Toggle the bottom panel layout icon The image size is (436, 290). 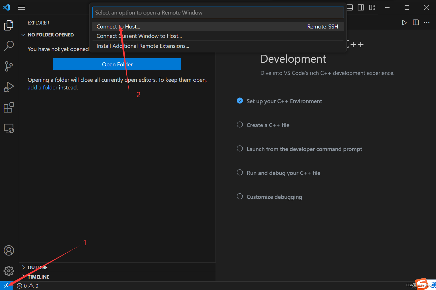[350, 7]
